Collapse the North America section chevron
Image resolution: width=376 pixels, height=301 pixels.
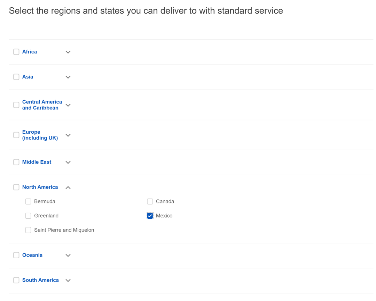coord(68,187)
